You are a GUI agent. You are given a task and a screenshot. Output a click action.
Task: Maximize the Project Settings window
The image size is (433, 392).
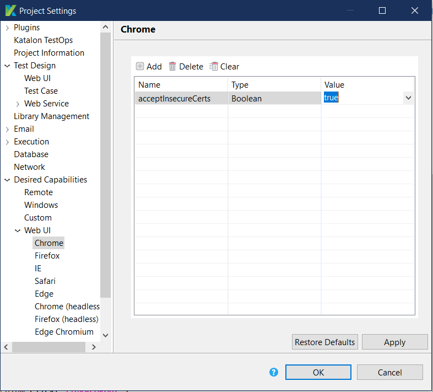tap(382, 10)
